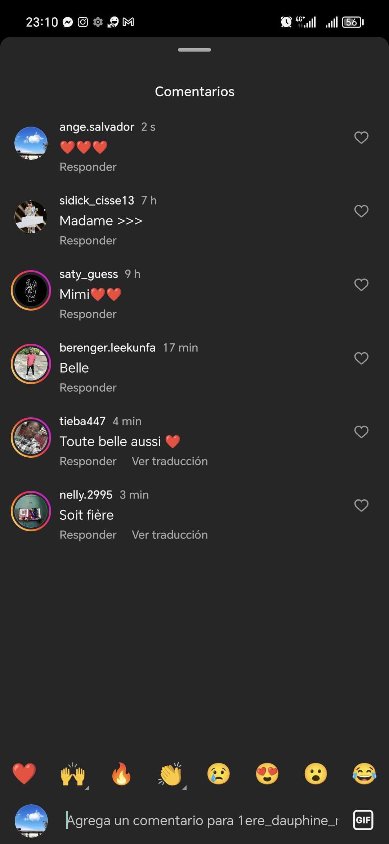Like nelly.2995's 'Soit fière' comment
This screenshot has width=389, height=844.
pyautogui.click(x=361, y=505)
